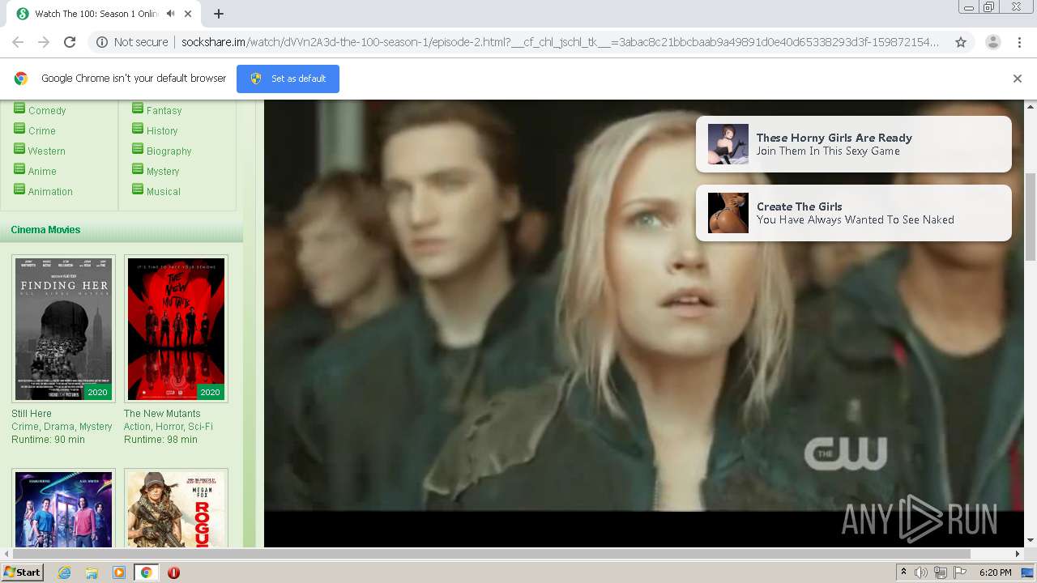Click the video player frame
Screen dimensions: 1037x583
pos(644,323)
